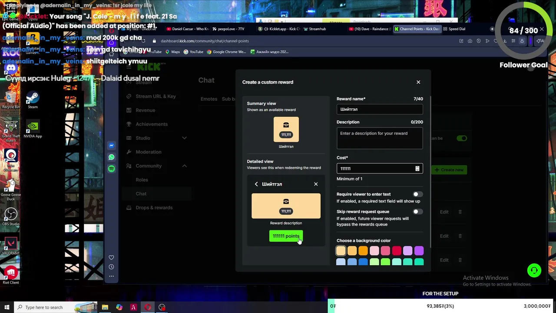The height and width of the screenshot is (313, 556).
Task: Delete the first reward row trash icon
Action: (x=460, y=212)
